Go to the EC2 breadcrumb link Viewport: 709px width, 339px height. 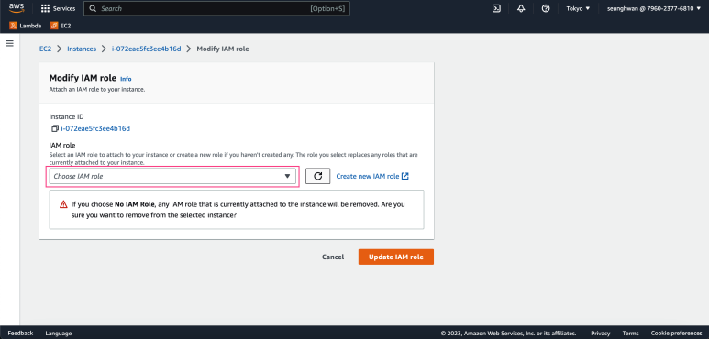[x=45, y=49]
